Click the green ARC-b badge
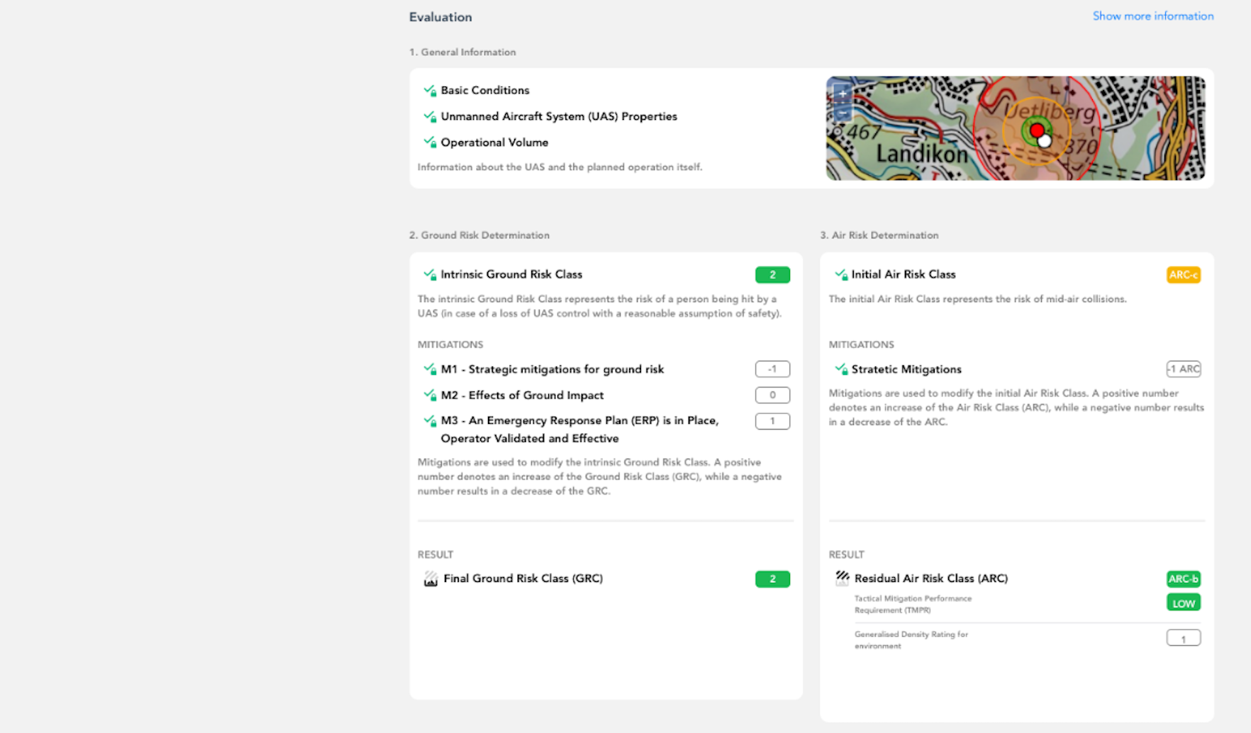Screen dimensions: 1251x733 [1184, 579]
